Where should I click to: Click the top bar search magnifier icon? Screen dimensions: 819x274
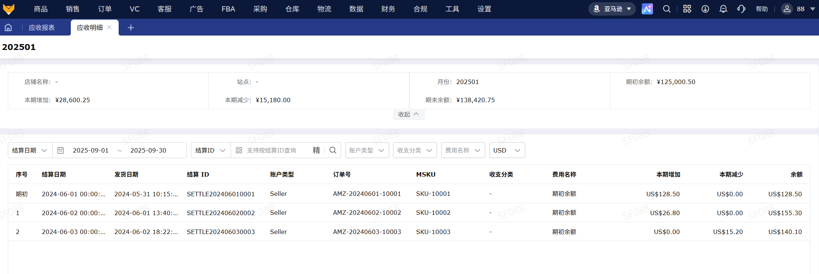click(x=667, y=9)
